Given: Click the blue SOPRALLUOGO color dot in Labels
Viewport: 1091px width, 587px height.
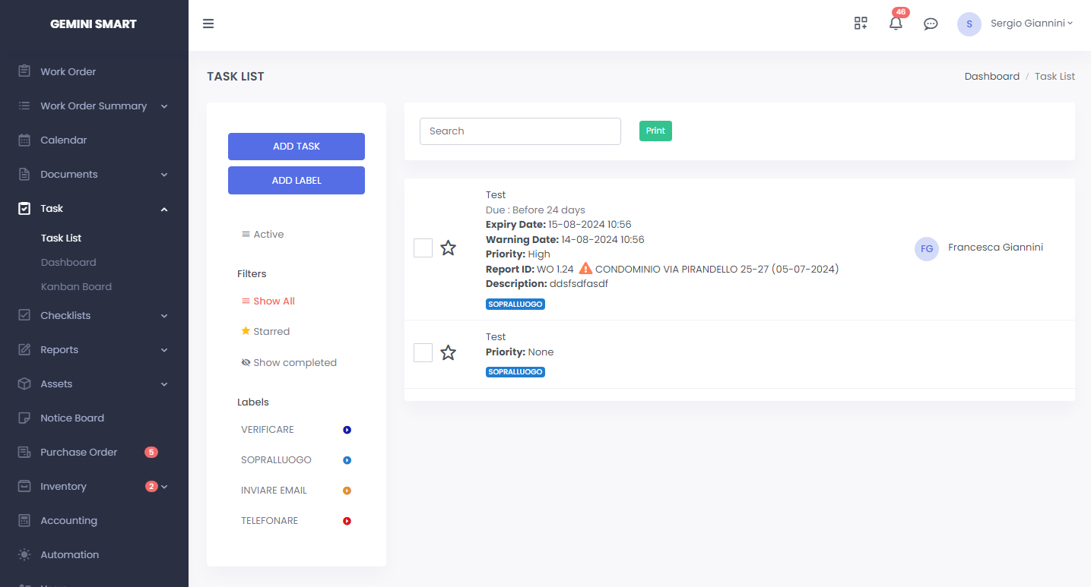Looking at the screenshot, I should click(x=347, y=460).
